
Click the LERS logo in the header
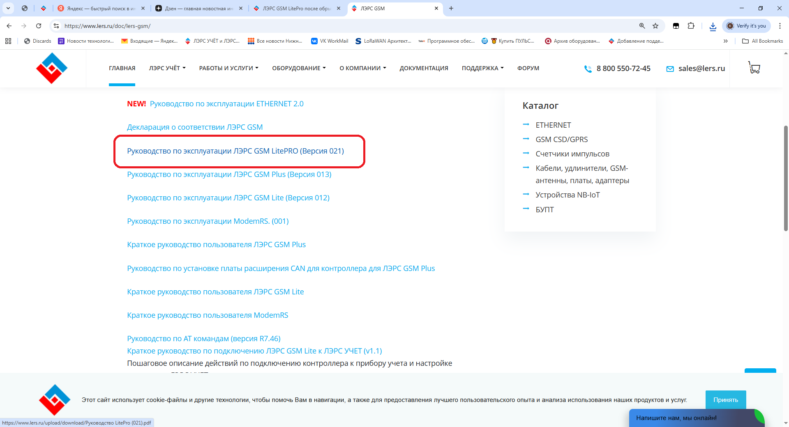52,68
